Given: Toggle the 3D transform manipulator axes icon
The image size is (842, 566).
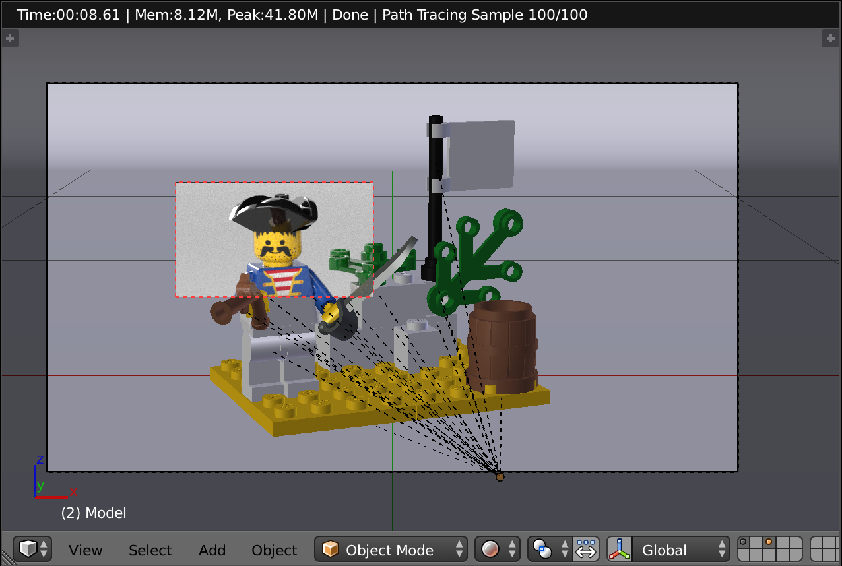Looking at the screenshot, I should (620, 550).
